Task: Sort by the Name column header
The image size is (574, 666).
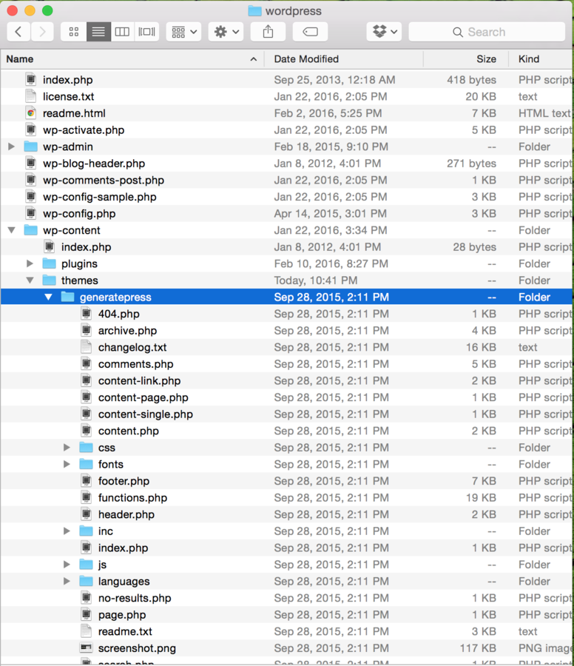Action: 132,59
